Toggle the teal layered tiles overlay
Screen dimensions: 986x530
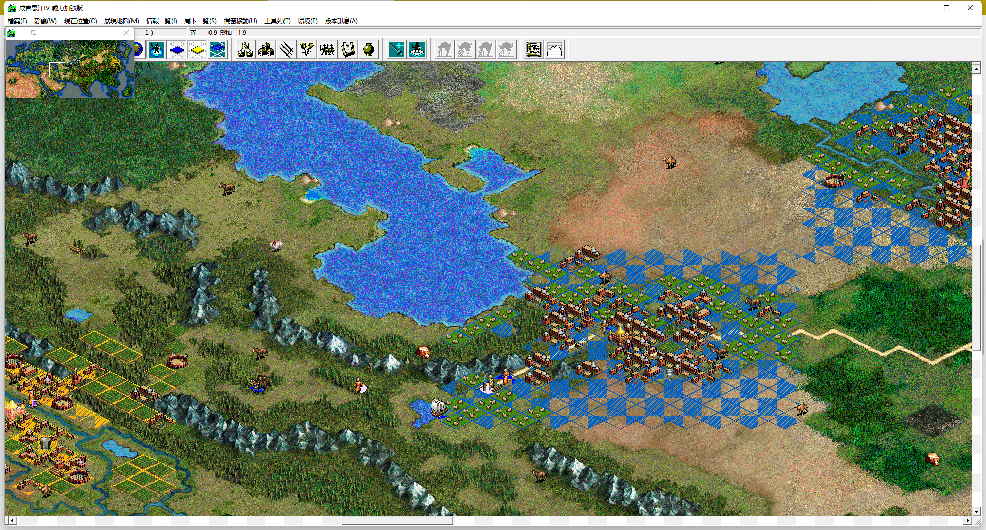218,50
